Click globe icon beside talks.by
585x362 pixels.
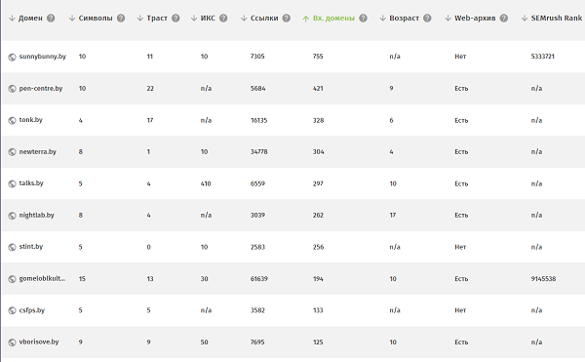[x=12, y=183]
